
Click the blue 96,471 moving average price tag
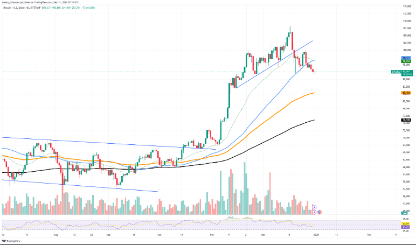pos(406,58)
